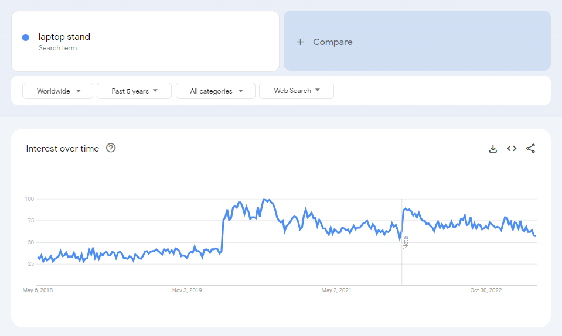The height and width of the screenshot is (336, 562).
Task: Open the embed code icon
Action: click(x=512, y=149)
